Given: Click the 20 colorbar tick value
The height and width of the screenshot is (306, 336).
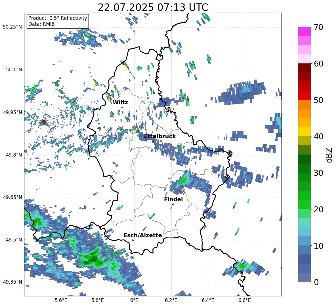Looking at the screenshot, I should click(318, 209).
